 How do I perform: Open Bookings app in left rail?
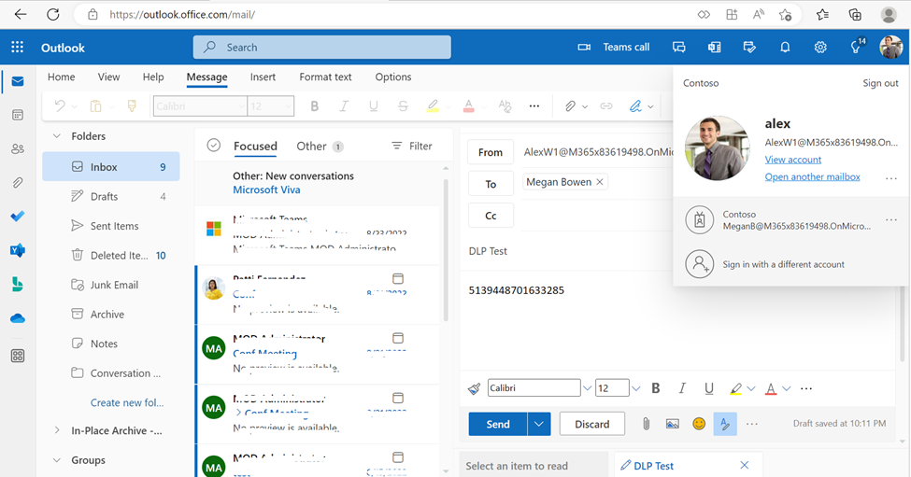(x=18, y=285)
